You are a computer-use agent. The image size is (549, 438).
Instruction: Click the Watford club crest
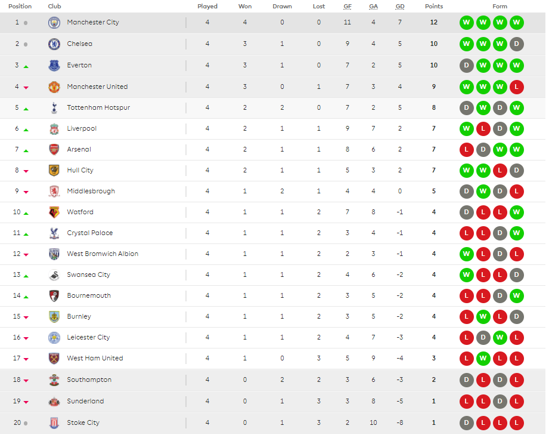[54, 212]
